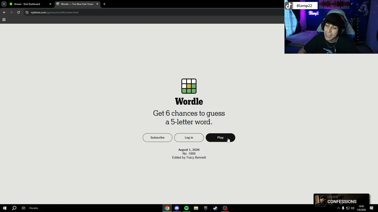Open File Explorer from the taskbar
The width and height of the screenshot is (378, 212).
click(x=196, y=208)
